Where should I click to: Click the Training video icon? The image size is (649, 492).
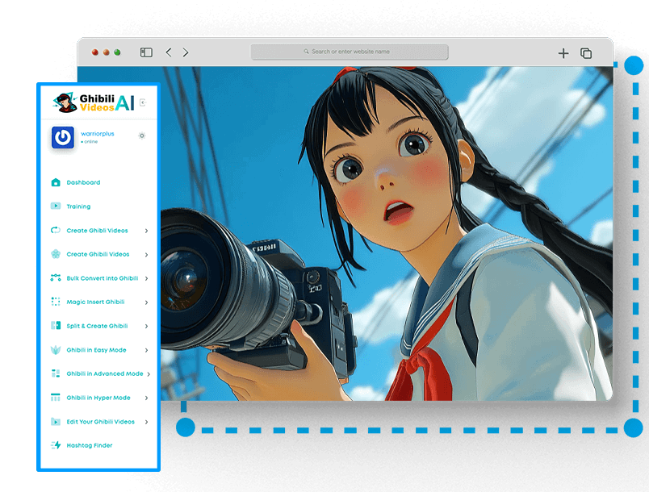pyautogui.click(x=56, y=206)
